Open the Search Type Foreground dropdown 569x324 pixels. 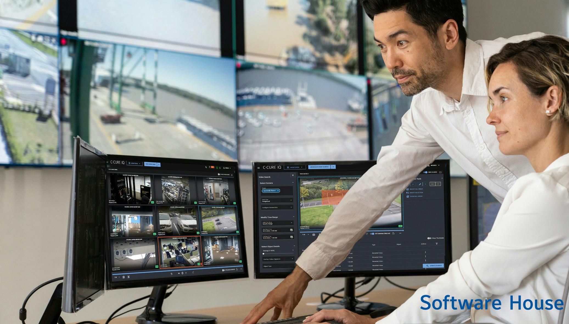point(277,201)
